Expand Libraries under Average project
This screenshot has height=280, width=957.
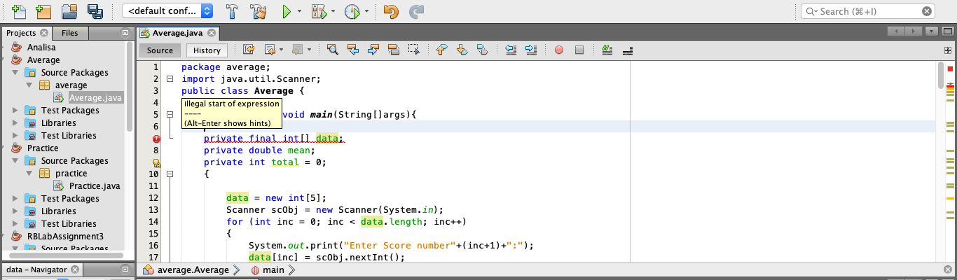coord(16,122)
